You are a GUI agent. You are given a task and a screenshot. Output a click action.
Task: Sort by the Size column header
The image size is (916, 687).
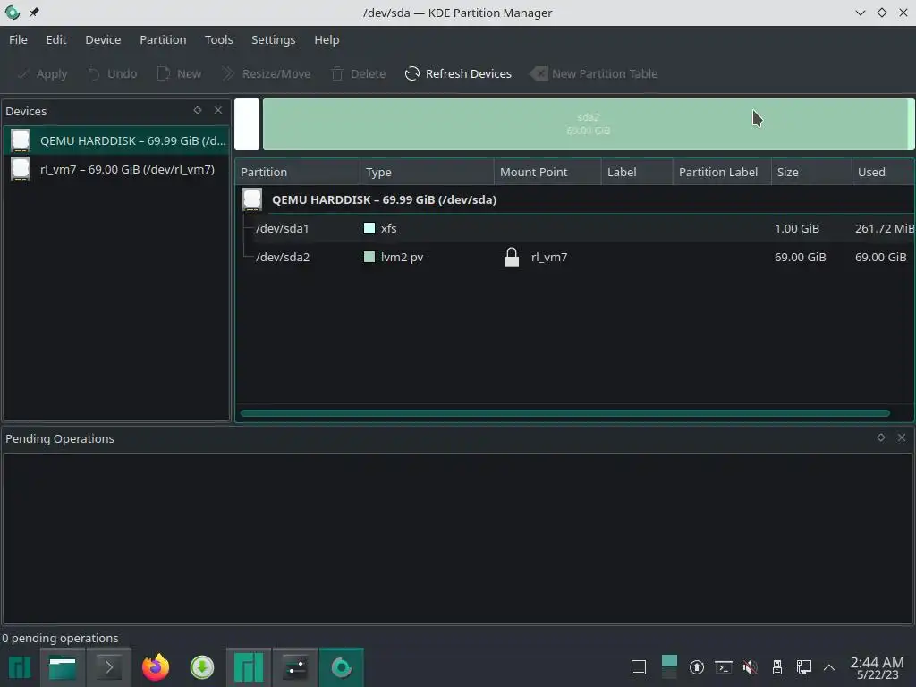(x=811, y=172)
